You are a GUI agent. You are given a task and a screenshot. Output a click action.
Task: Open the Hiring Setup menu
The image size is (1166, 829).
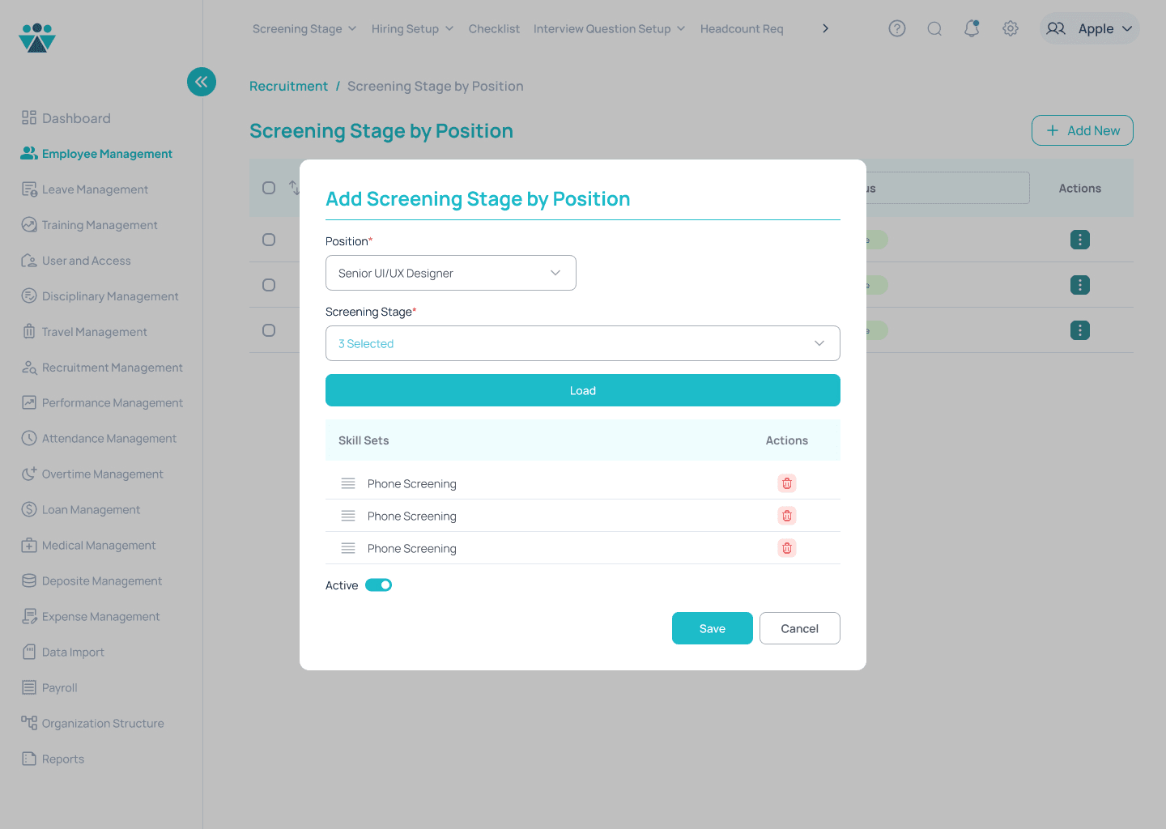click(x=412, y=28)
